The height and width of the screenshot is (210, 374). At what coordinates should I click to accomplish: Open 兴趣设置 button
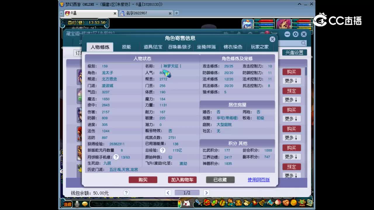(x=294, y=52)
